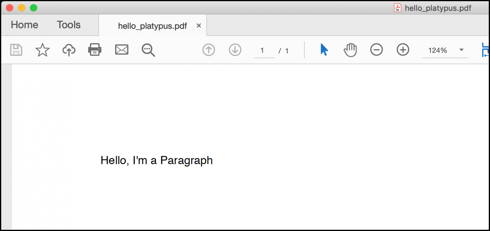This screenshot has width=490, height=231.
Task: Click the hello_platypus.pdf window title text
Action: (438, 8)
